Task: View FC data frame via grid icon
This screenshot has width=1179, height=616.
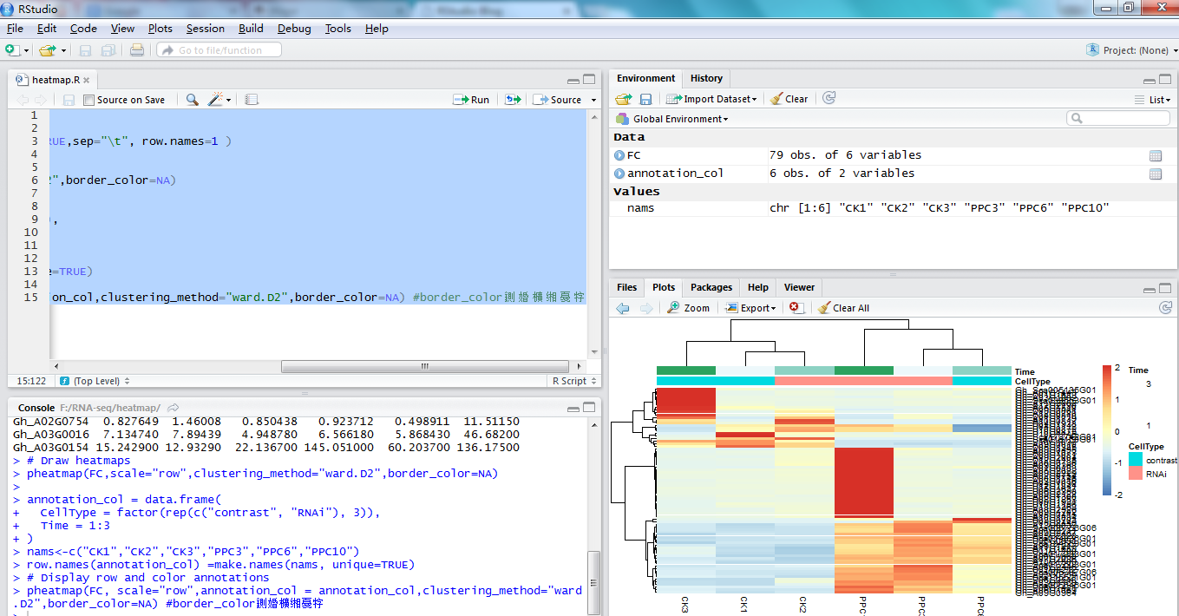Action: pyautogui.click(x=1156, y=155)
